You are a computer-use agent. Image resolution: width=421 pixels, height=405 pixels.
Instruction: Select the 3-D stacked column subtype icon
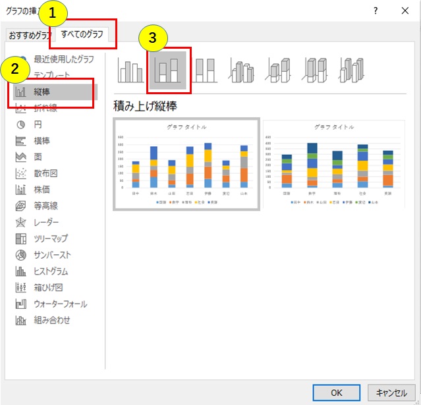click(279, 70)
